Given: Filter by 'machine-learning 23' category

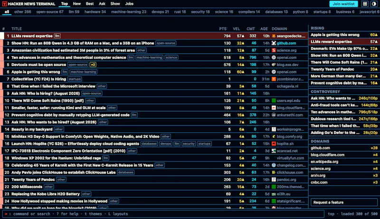Looking at the screenshot, I should pyautogui.click(x=129, y=11).
